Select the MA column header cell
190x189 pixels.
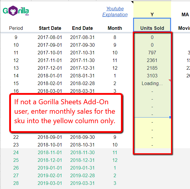click(185, 14)
